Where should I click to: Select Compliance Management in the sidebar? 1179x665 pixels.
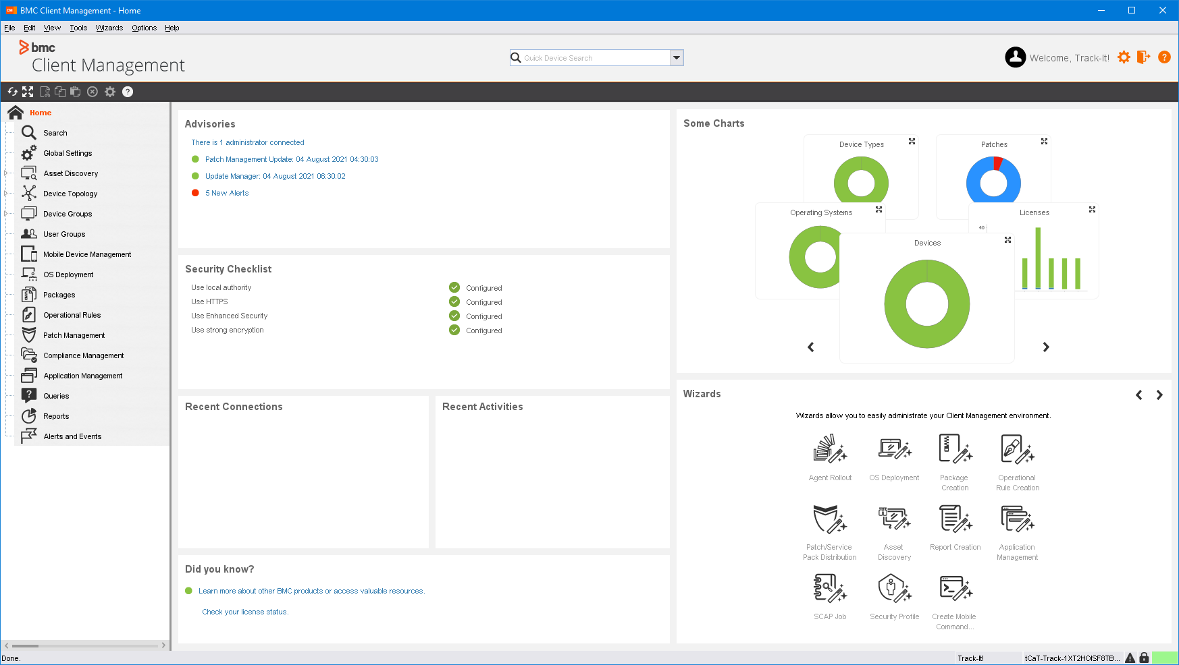click(x=84, y=355)
